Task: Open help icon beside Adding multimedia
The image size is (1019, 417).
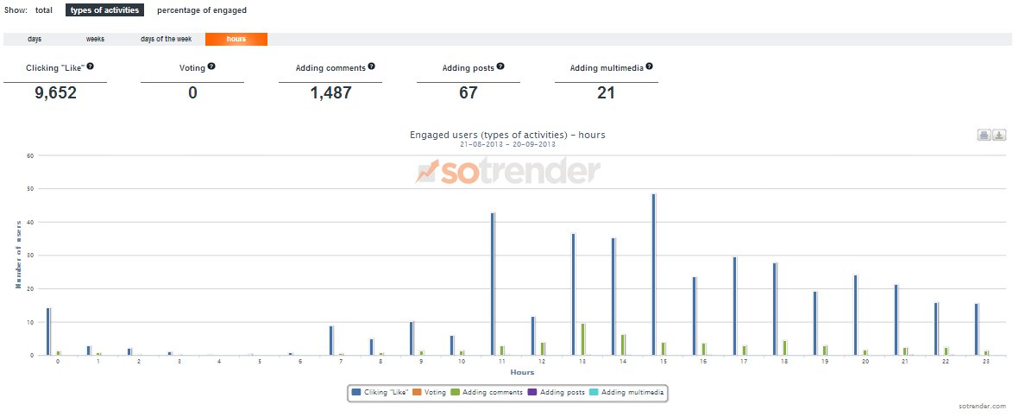Action: [x=649, y=66]
